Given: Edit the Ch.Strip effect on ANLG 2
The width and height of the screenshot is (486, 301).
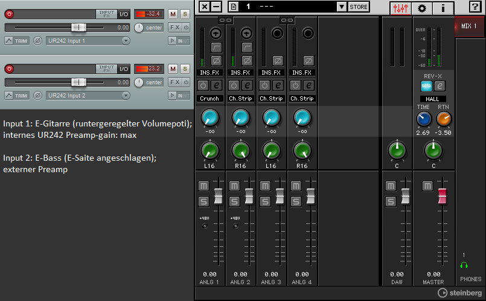Looking at the screenshot, I should 248,85.
